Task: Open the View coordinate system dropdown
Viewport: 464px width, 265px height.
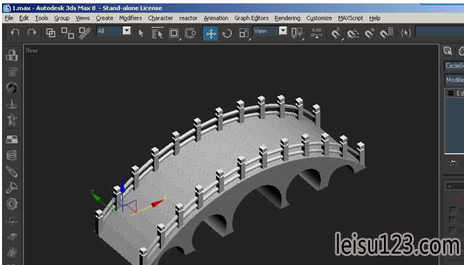Action: tap(270, 31)
